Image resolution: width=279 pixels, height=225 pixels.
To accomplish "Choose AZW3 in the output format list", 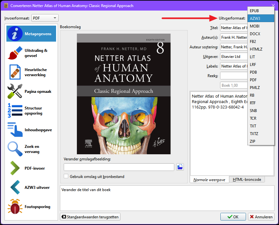I will 261,18.
